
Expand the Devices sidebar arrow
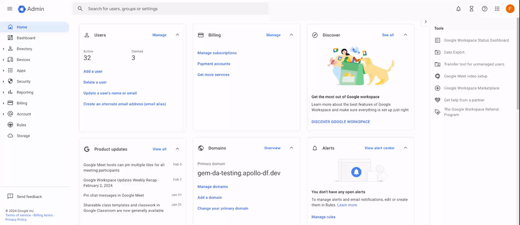[3, 60]
